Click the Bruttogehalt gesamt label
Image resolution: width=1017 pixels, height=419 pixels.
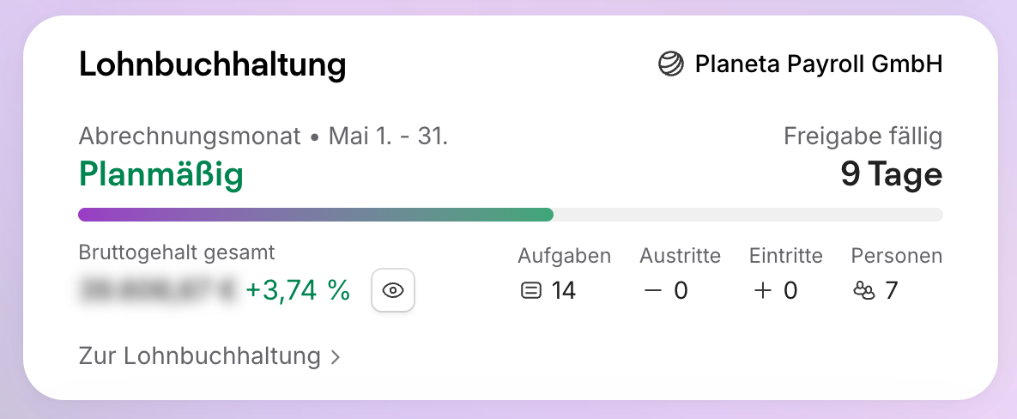(177, 252)
